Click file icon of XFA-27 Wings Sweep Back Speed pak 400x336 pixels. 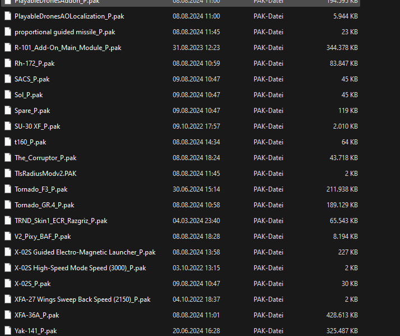(8, 299)
